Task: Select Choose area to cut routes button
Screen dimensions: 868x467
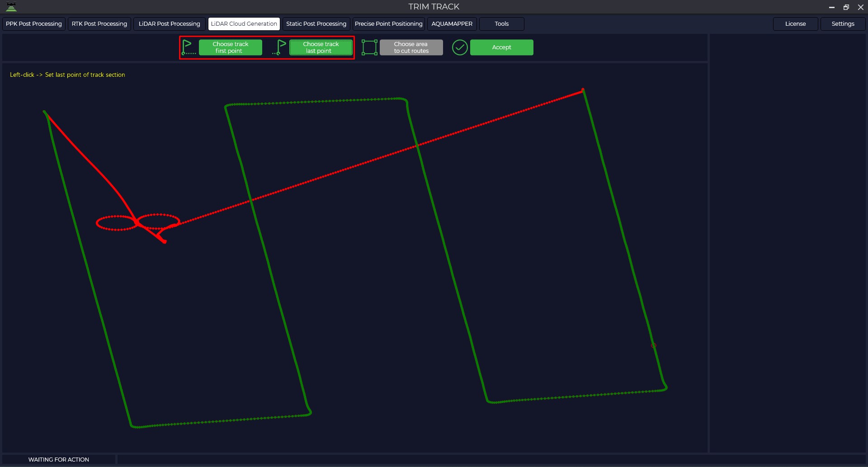Action: point(411,47)
